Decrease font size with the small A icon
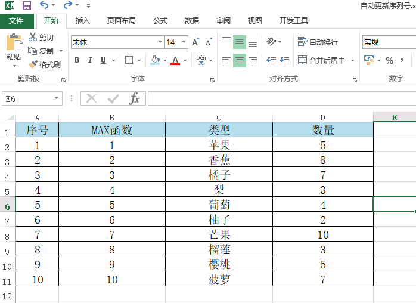The image size is (416, 303). pyautogui.click(x=209, y=42)
